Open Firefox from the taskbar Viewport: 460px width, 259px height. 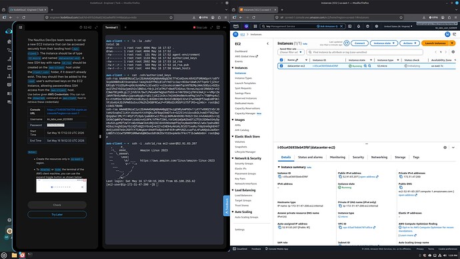[x=22, y=255]
